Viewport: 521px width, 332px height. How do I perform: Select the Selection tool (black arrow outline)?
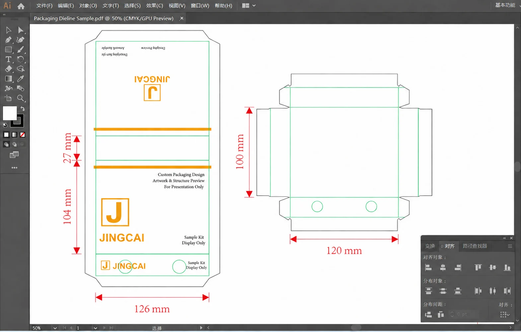point(9,30)
